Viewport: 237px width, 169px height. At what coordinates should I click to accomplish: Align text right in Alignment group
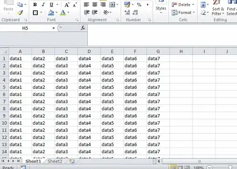tap(103, 5)
